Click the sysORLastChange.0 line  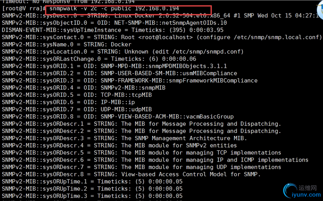coord(99,59)
